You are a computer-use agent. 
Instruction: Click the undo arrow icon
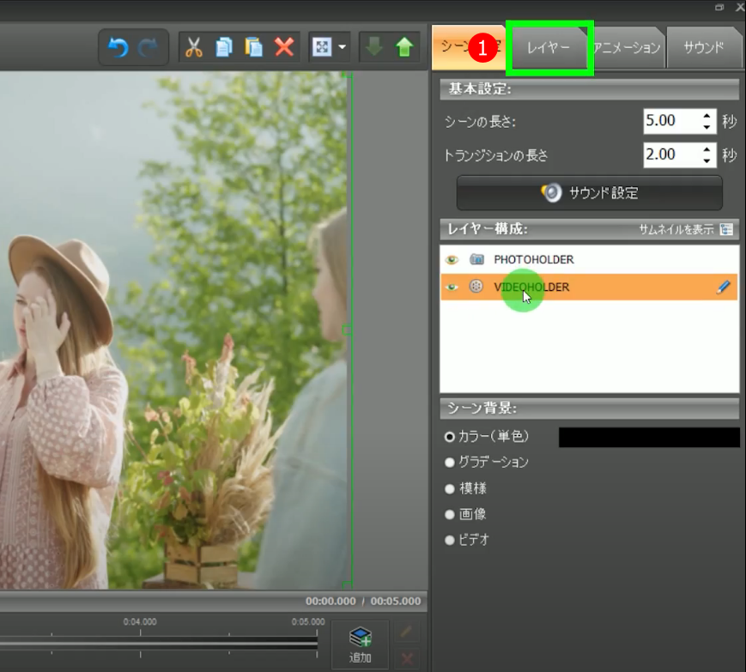(x=118, y=47)
